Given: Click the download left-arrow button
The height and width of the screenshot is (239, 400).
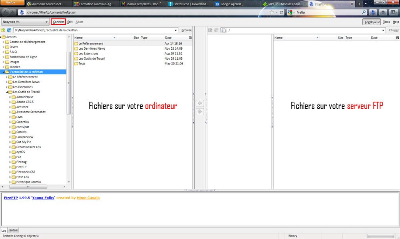Looking at the screenshot, I should (x=200, y=103).
